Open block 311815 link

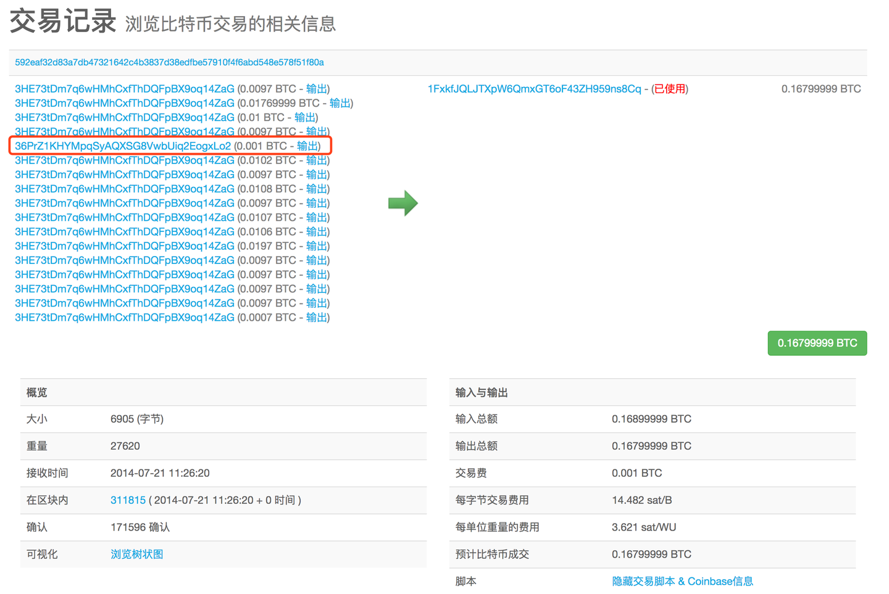[128, 500]
